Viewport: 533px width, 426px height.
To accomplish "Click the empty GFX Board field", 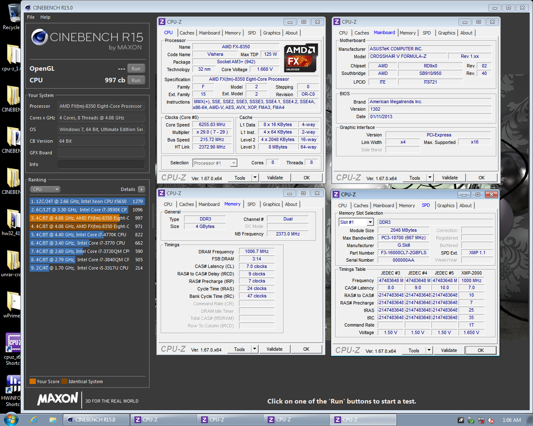I will pos(101,153).
